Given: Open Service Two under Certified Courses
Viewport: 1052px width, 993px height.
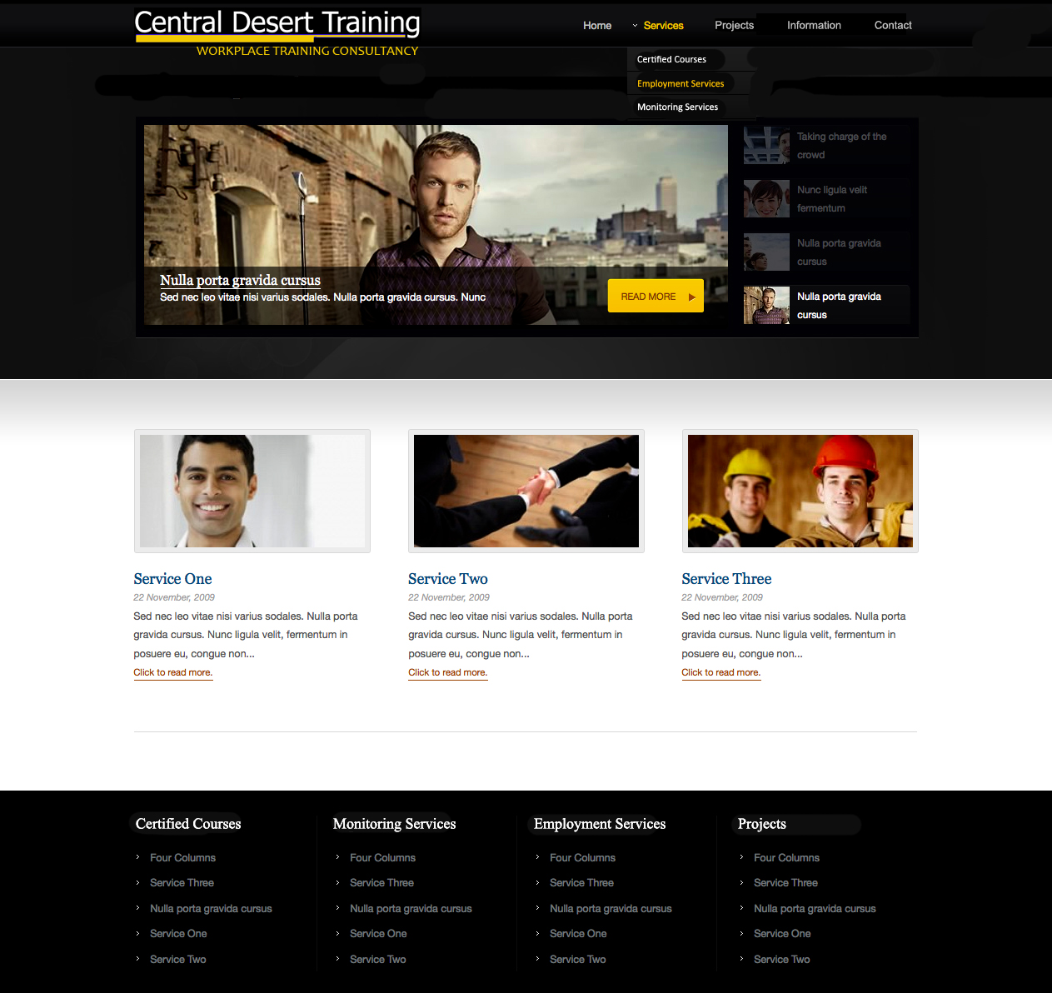Looking at the screenshot, I should [178, 959].
